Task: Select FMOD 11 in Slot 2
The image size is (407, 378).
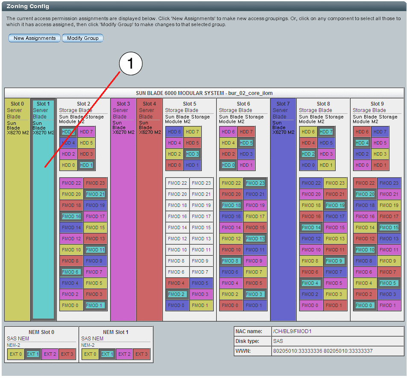Action: tap(95, 250)
